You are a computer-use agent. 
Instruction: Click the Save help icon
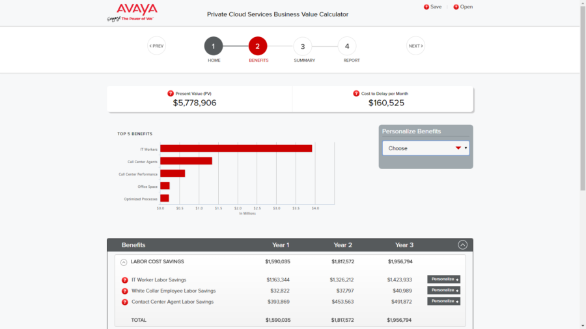426,7
